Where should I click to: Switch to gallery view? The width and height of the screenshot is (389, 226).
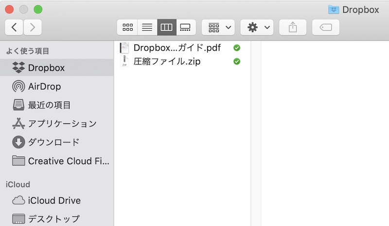click(186, 27)
